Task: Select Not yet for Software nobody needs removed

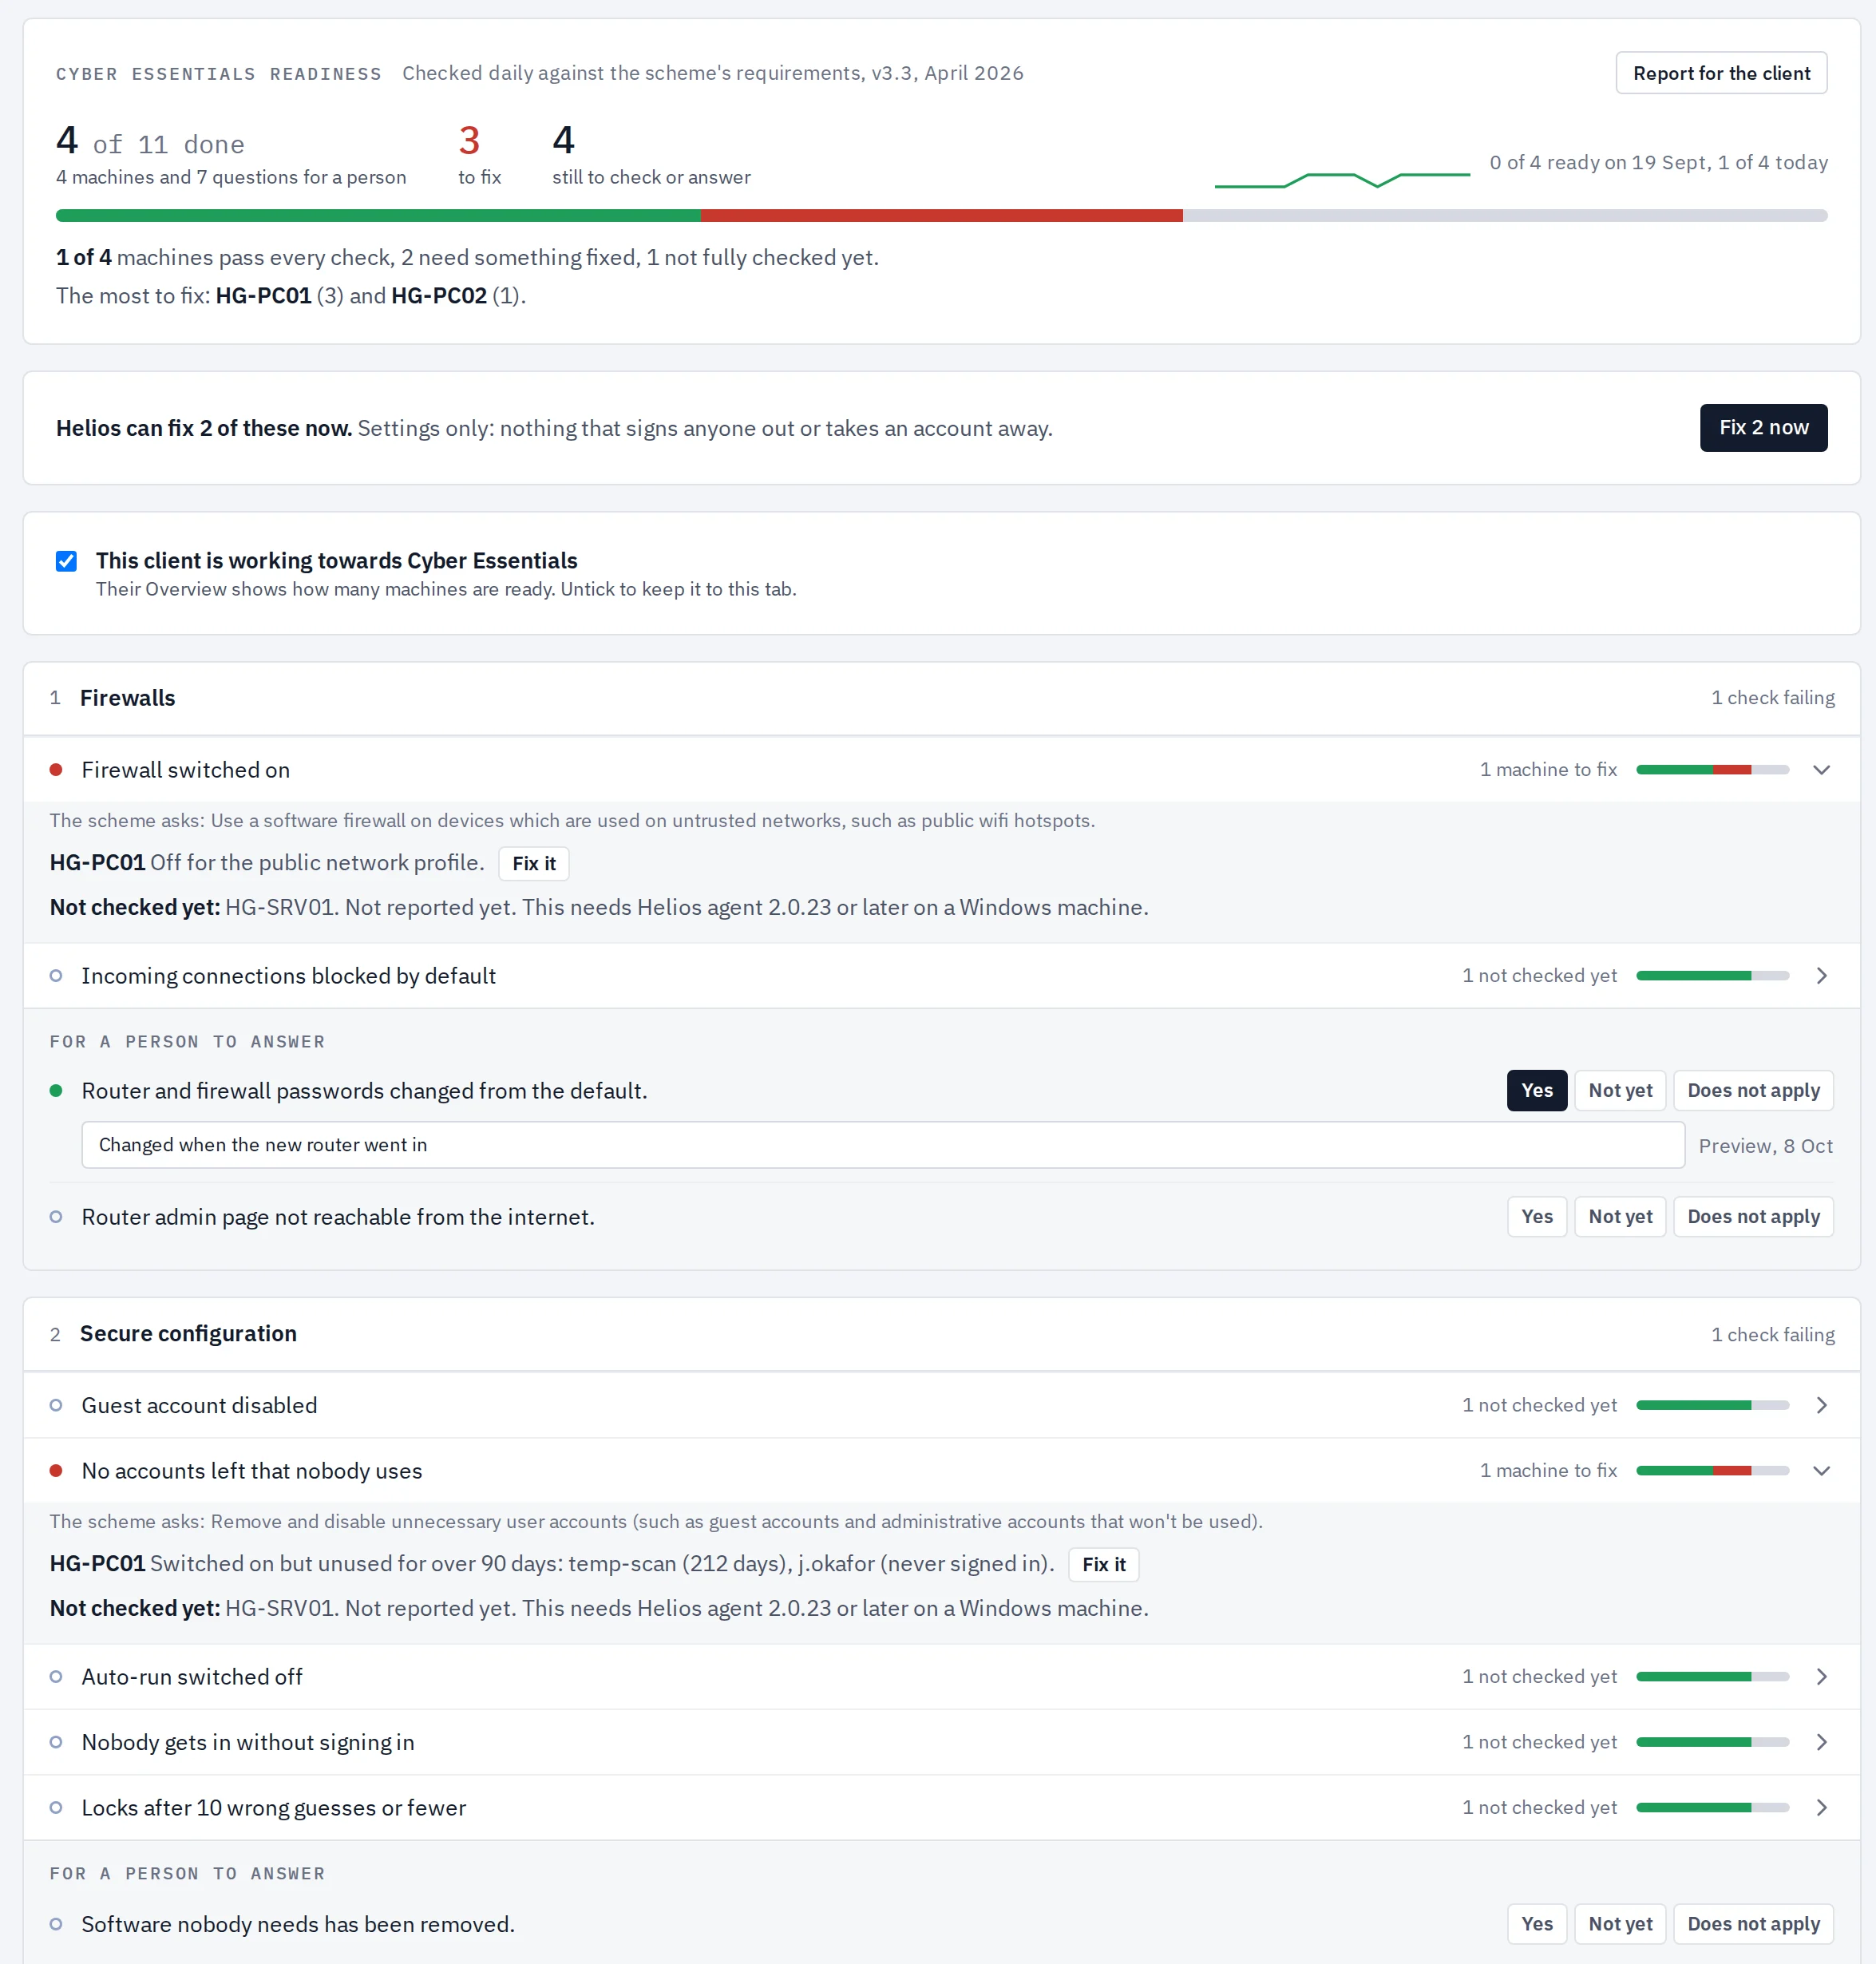Action: [1620, 1924]
